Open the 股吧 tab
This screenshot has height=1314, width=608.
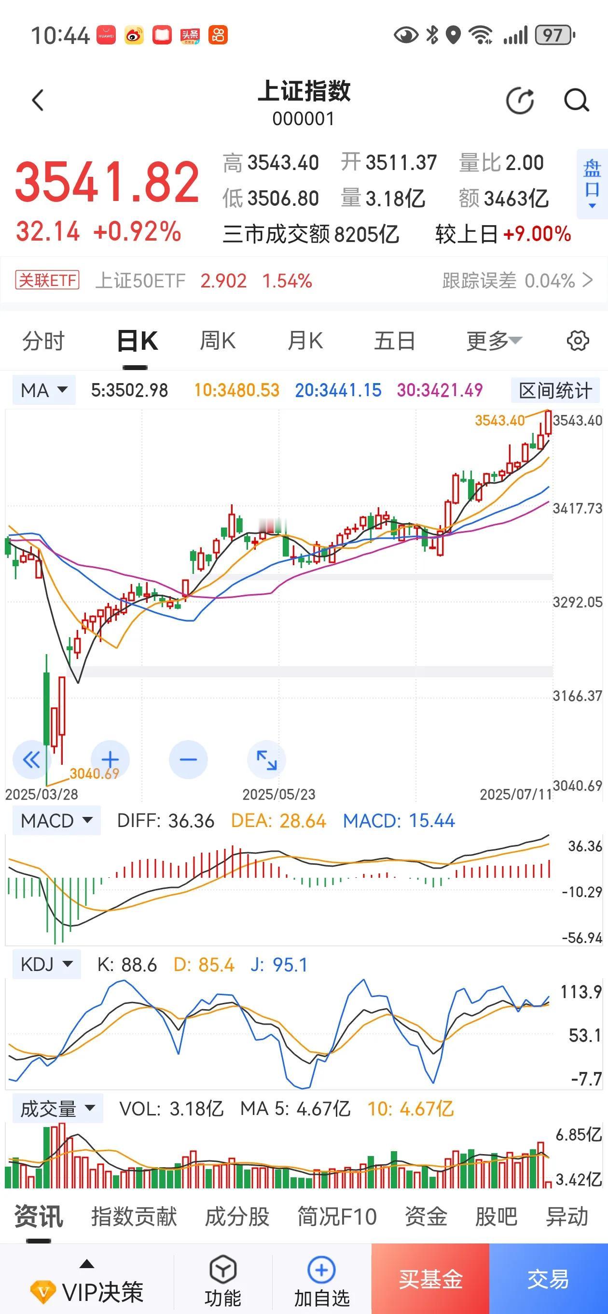click(x=496, y=1216)
